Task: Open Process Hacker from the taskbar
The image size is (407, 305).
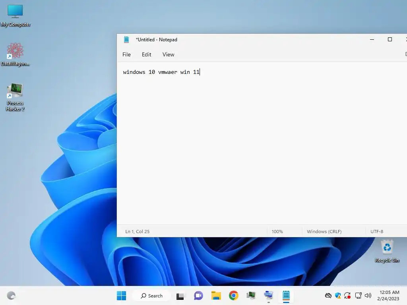Action: point(251,295)
